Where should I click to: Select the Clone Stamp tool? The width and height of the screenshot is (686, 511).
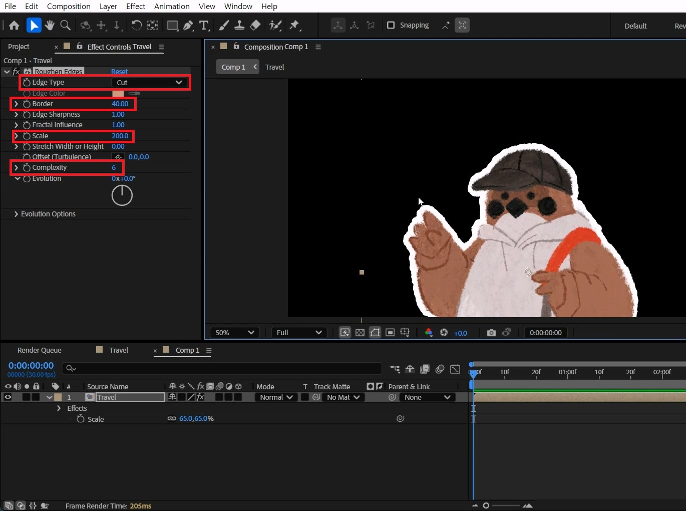point(239,25)
